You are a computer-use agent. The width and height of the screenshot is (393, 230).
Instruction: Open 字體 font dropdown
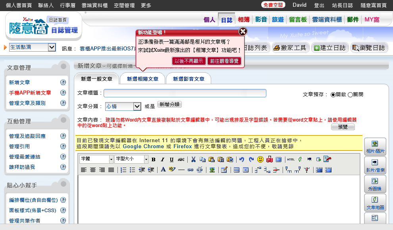tap(96, 159)
